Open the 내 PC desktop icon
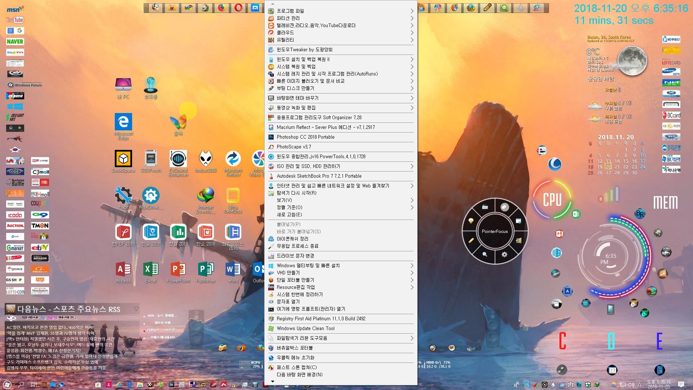The image size is (693, 390). pyautogui.click(x=123, y=88)
